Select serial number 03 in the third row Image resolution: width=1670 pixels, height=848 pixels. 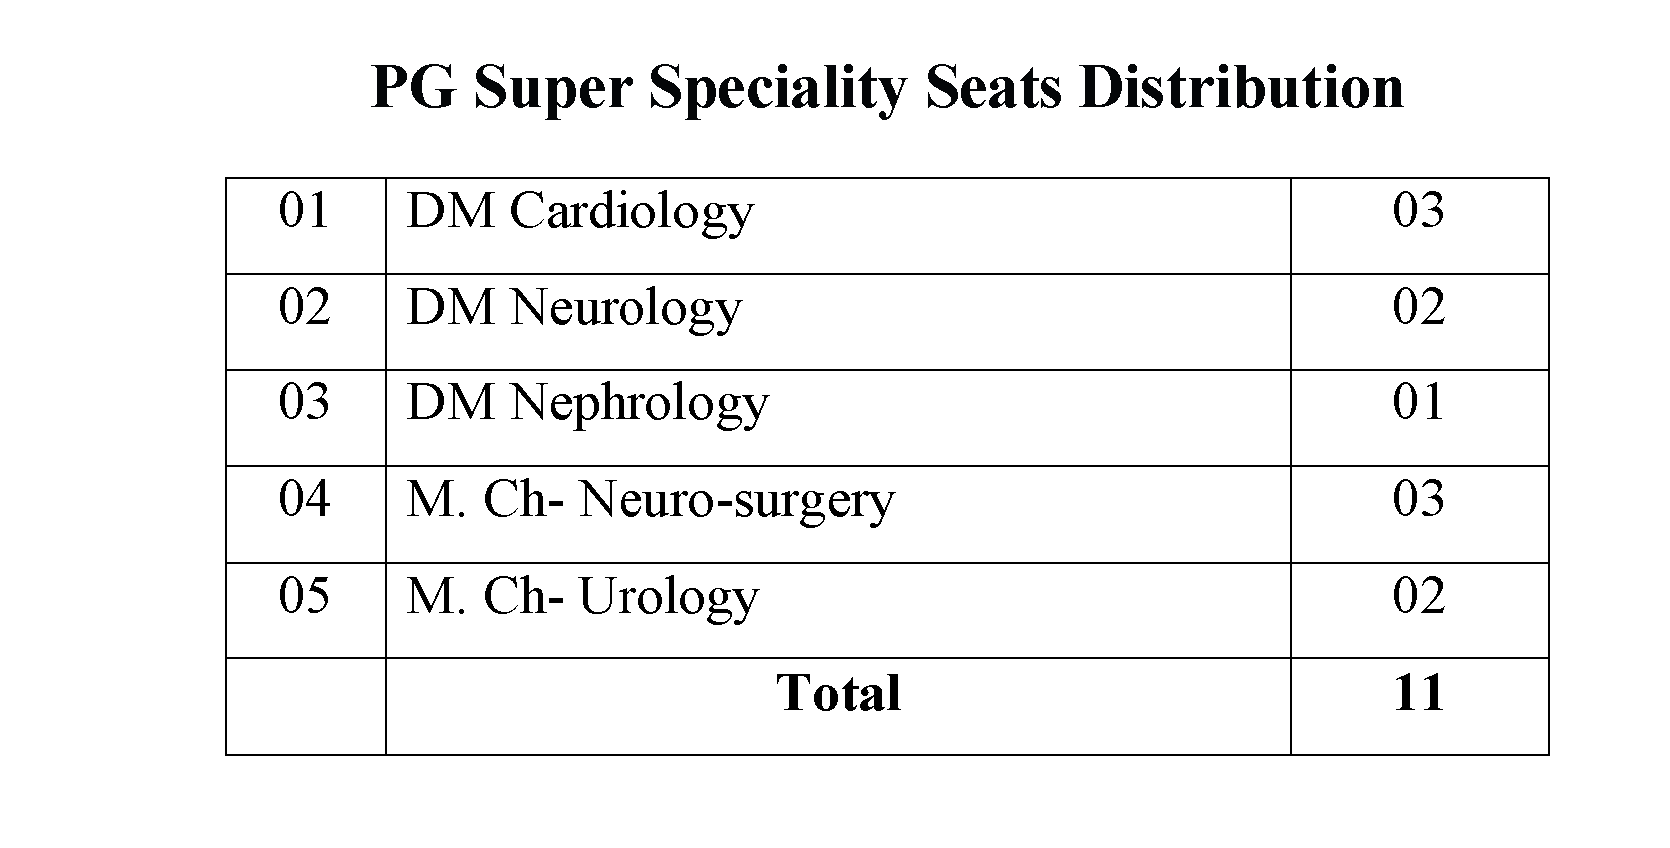click(304, 403)
